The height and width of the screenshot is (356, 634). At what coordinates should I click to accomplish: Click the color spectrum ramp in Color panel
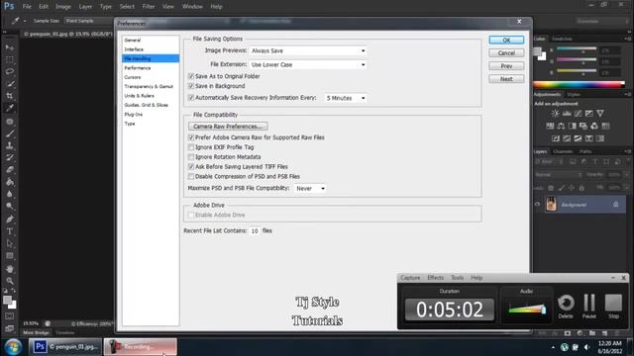tap(579, 85)
